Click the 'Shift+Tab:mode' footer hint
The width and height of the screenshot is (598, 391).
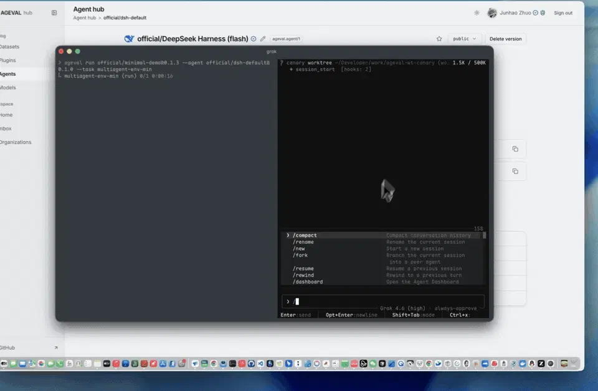[x=413, y=315]
